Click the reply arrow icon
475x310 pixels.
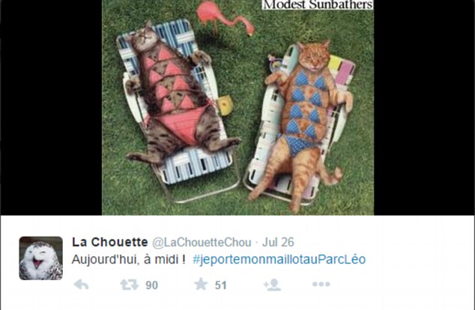click(81, 285)
